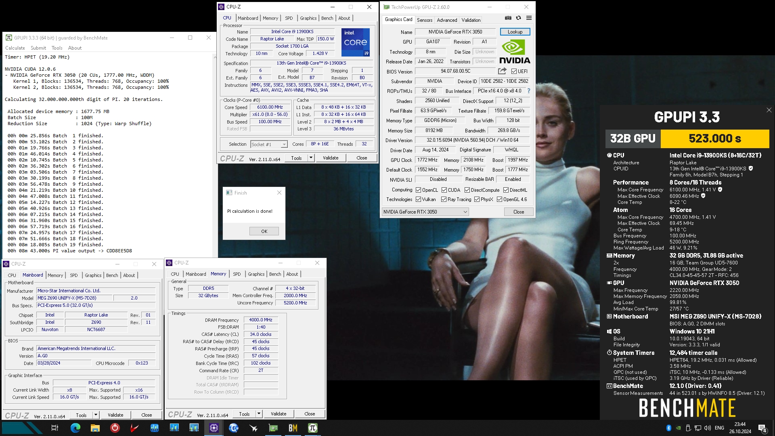Open GPU-Z graphics card taskbar icon
This screenshot has height=436, width=775.
tap(273, 428)
